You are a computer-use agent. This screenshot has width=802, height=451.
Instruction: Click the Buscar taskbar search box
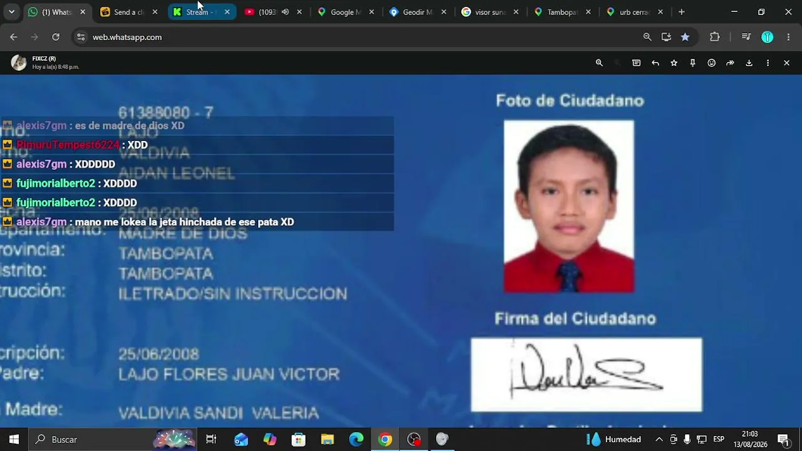113,439
